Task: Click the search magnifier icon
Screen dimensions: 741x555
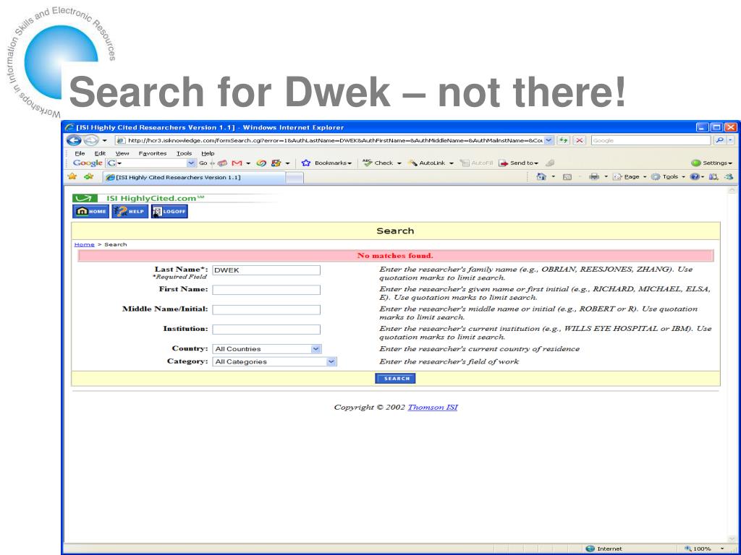Action: coord(719,140)
